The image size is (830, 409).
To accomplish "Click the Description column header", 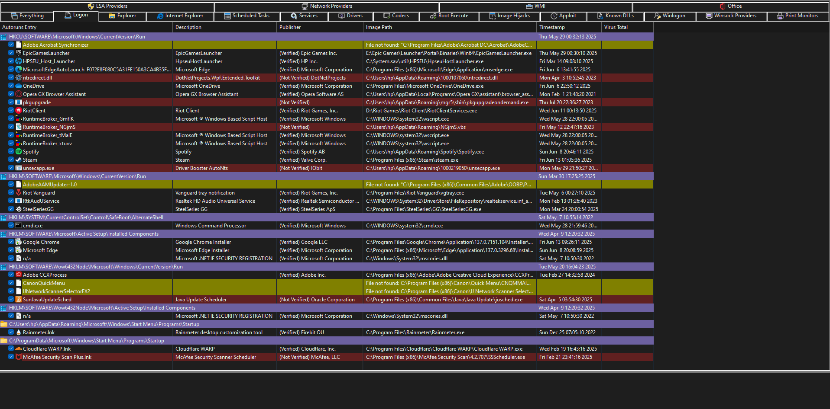I will [224, 27].
